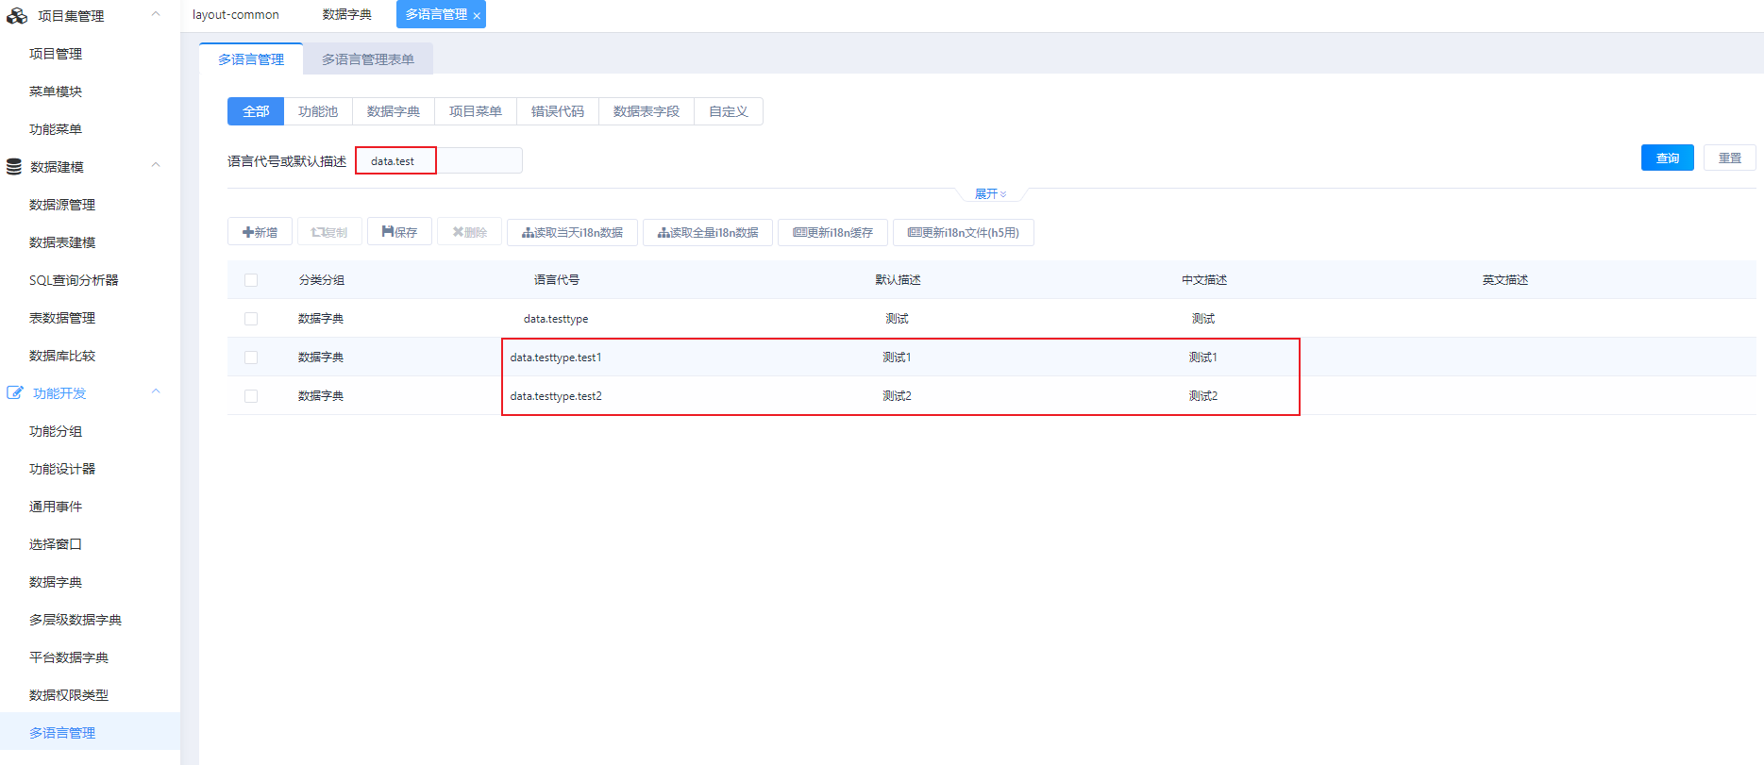Close the 多语言管理 tab with x
Screen dimensions: 1764x765
[x=477, y=16]
